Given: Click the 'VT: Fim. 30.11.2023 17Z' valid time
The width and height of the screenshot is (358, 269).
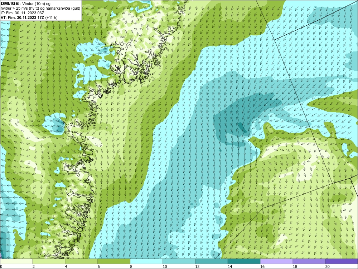Looking at the screenshot, I should click(23, 18).
